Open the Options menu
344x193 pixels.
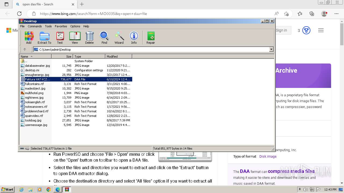click(75, 26)
